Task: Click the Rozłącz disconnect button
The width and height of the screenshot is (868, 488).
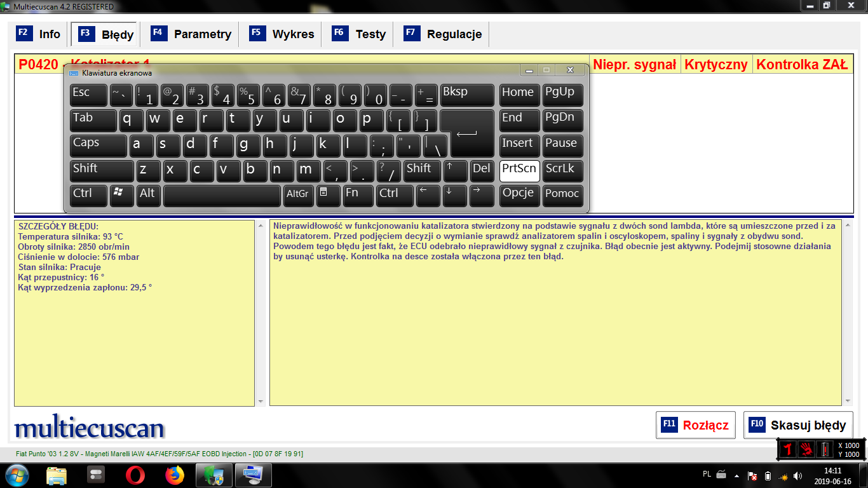Action: [695, 425]
